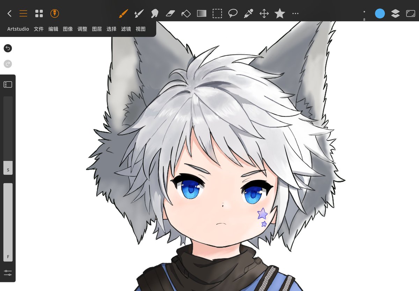Open the 滤镜 menu
This screenshot has height=291, width=419.
click(126, 29)
